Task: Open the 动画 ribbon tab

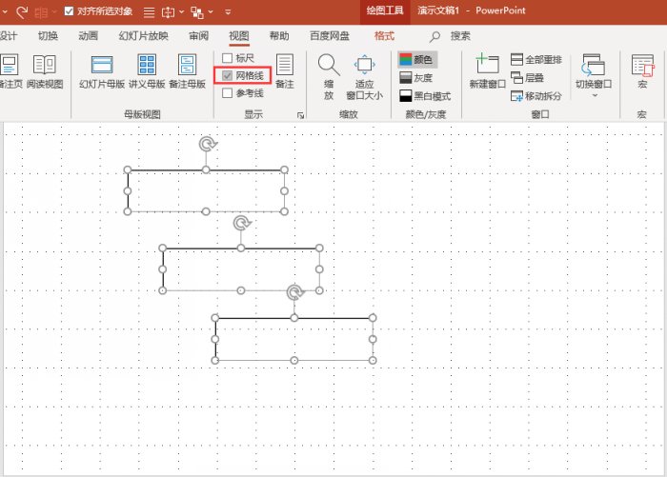Action: (88, 36)
